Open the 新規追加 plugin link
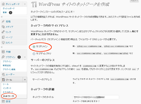 point(7,65)
